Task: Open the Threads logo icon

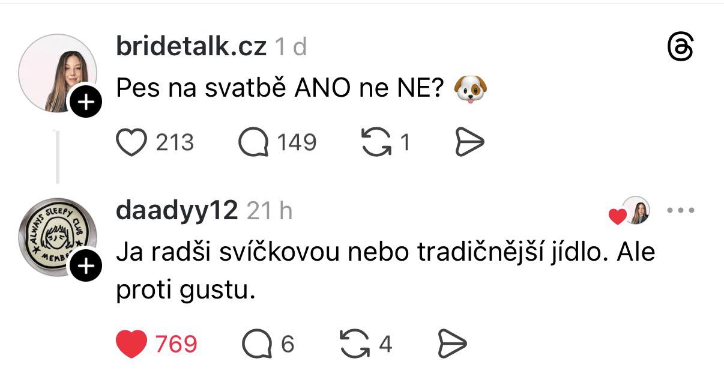Action: (680, 47)
